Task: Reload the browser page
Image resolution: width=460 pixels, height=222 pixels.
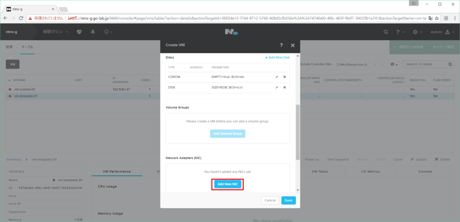Action: (x=21, y=18)
